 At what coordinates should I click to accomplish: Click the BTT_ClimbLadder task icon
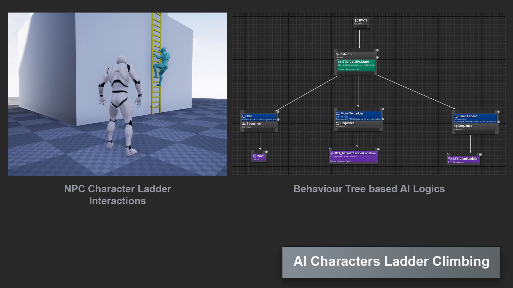point(450,159)
